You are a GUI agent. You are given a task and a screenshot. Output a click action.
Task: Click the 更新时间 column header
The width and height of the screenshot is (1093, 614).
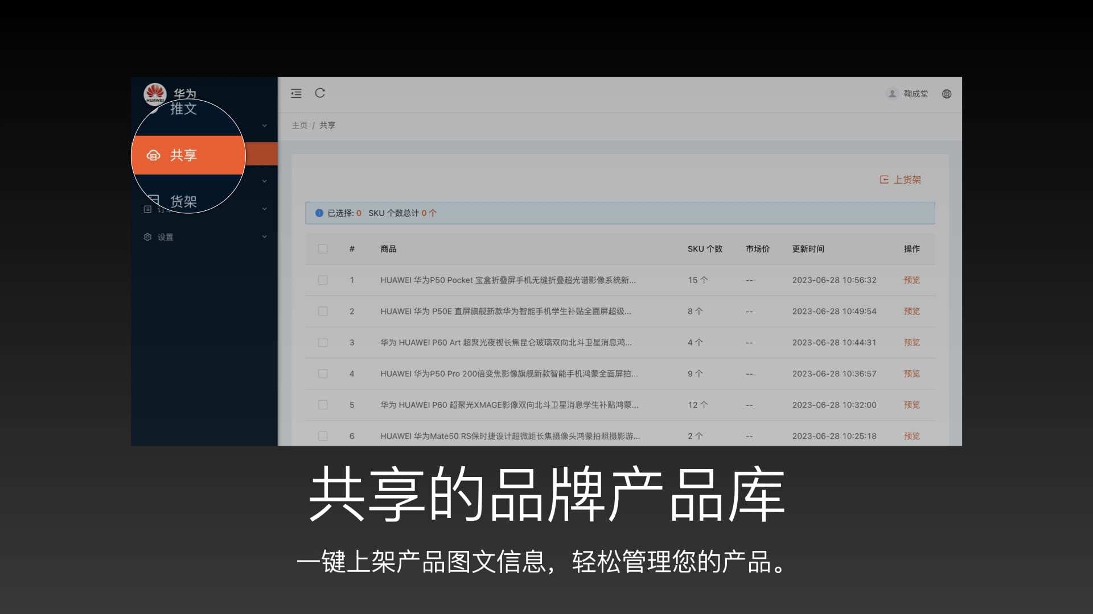(808, 249)
